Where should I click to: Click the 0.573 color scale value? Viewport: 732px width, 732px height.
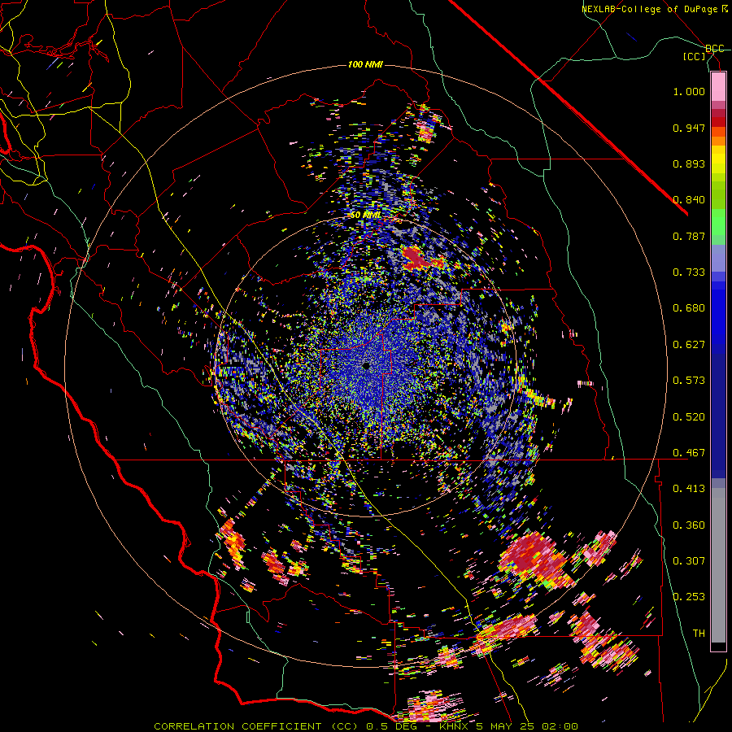tap(689, 381)
